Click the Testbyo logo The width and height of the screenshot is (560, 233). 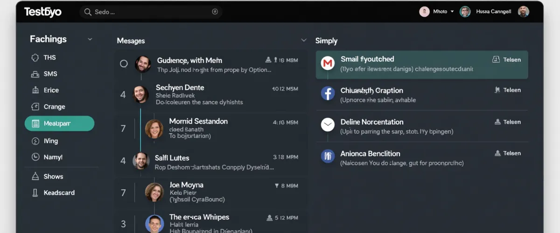[42, 12]
